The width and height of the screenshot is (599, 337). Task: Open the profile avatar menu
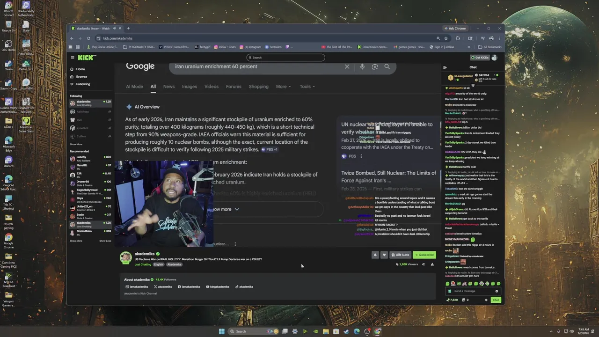[494, 58]
